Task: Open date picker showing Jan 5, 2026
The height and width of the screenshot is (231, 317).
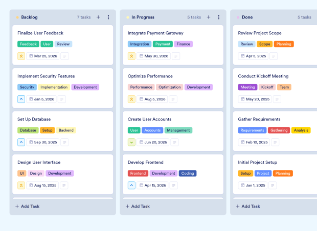Action: point(41,99)
